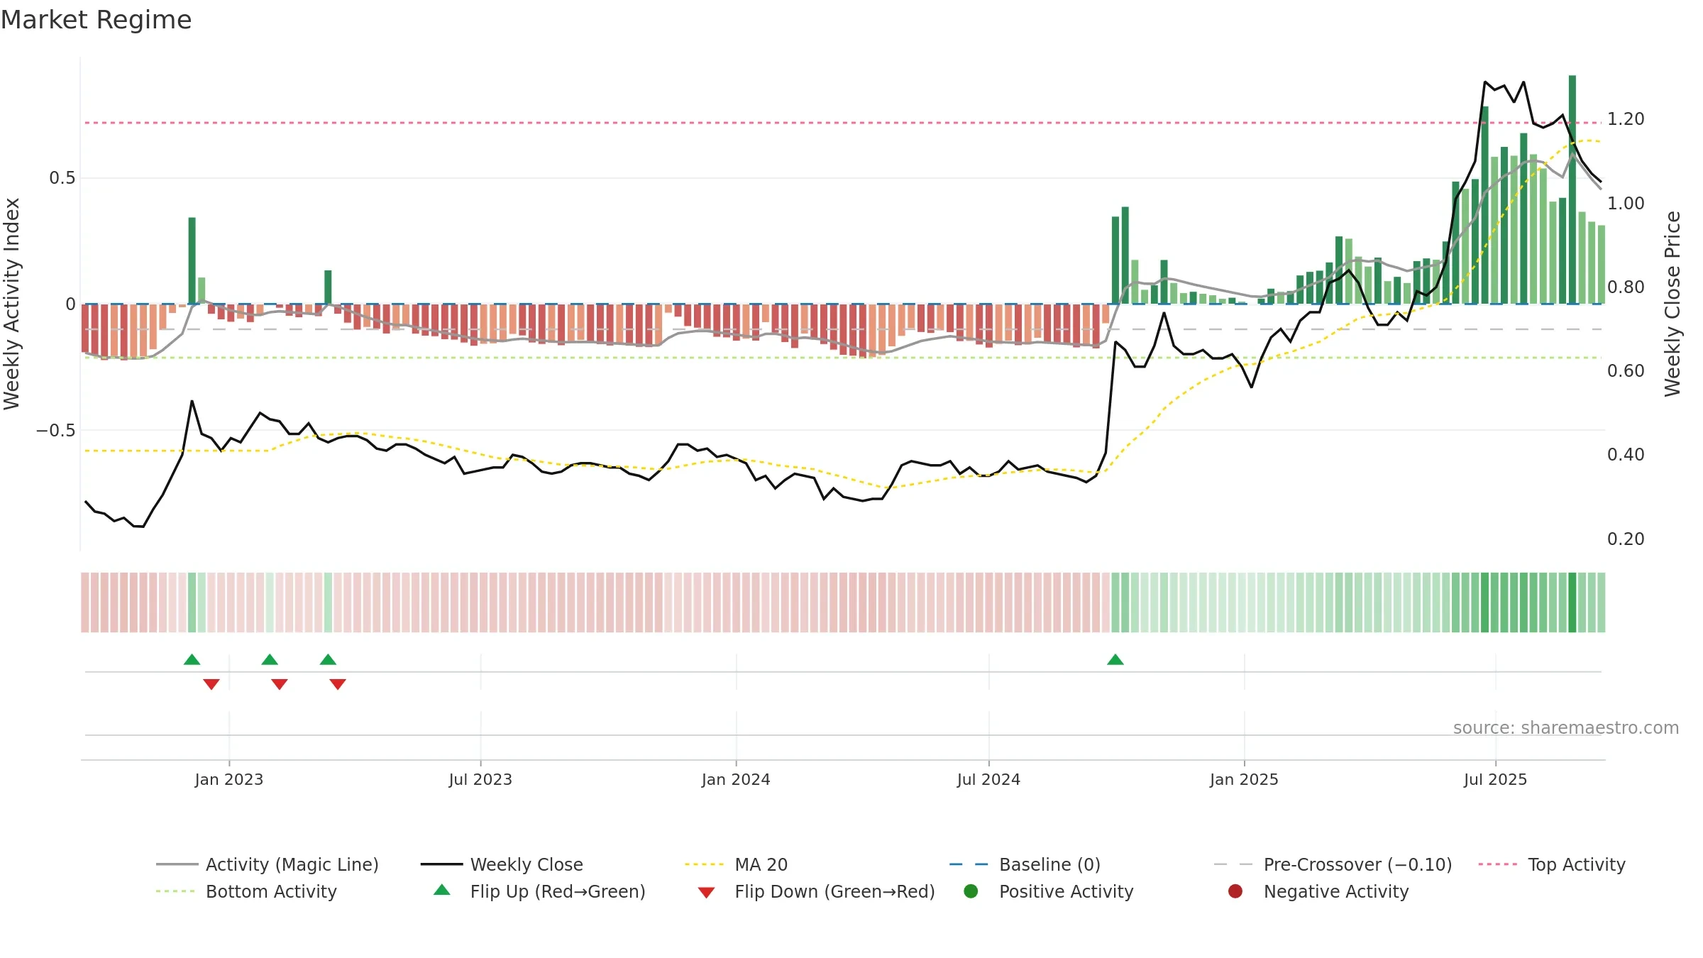This screenshot has height=958, width=1703.
Task: Click the Pre-Crossover (−0.10) legend item
Action: click(x=1333, y=864)
